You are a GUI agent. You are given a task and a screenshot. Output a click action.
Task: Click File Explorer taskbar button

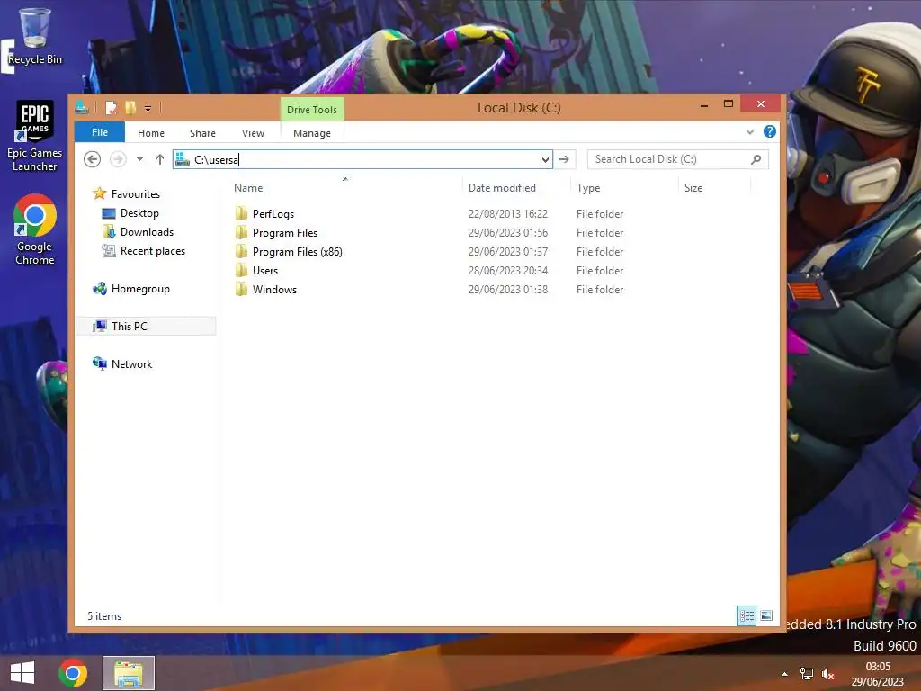129,673
